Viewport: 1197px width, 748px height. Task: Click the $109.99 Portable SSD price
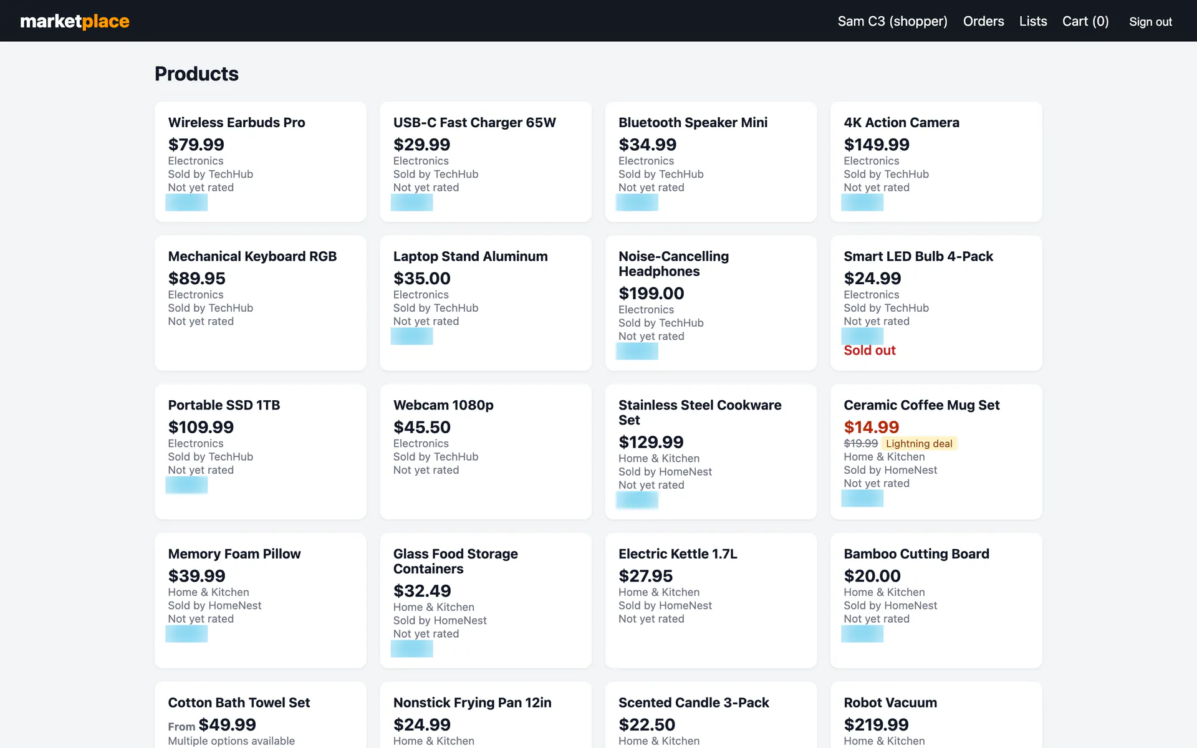pyautogui.click(x=201, y=427)
